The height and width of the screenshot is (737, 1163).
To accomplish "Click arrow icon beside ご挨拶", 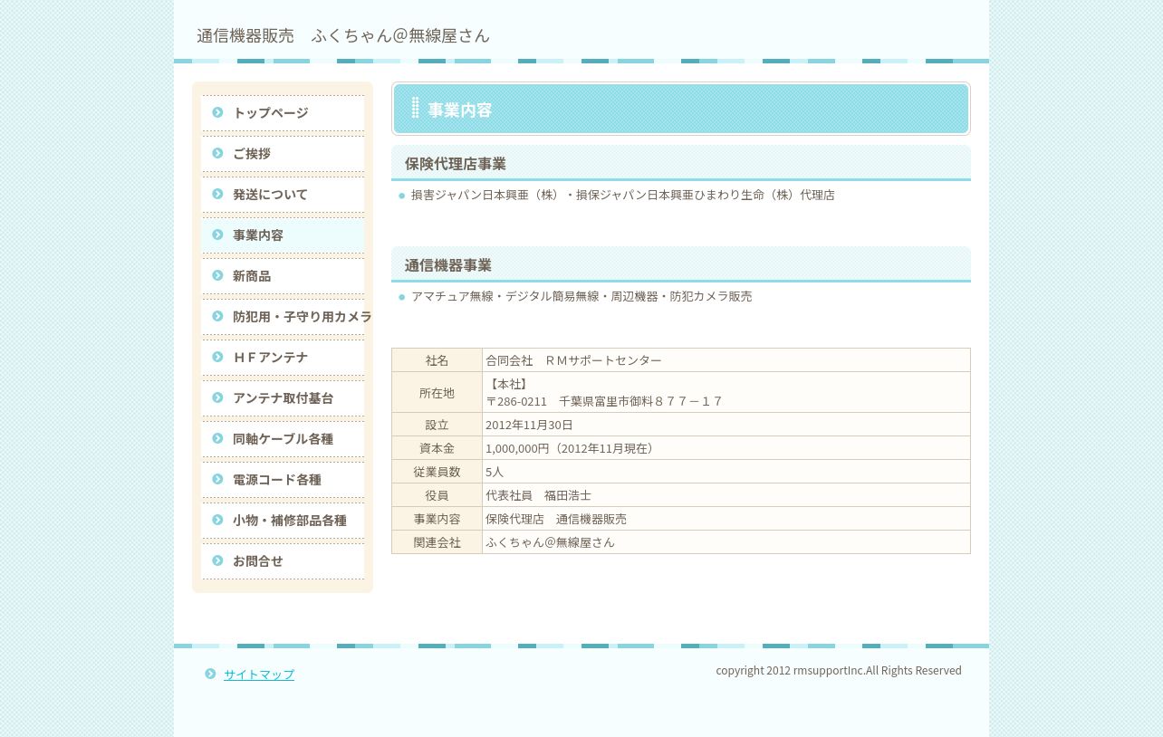I will tap(217, 153).
